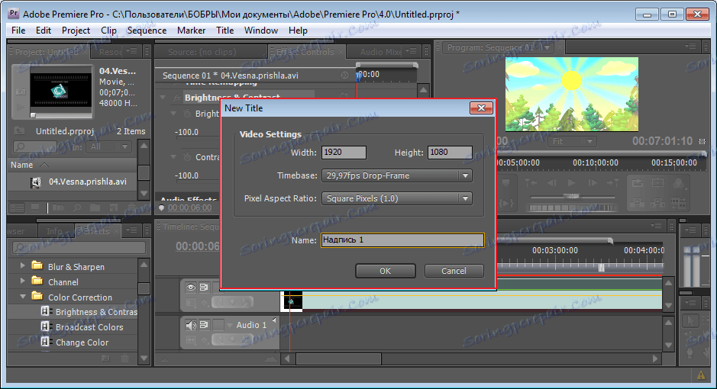
Task: Toggle the fx switch for Brightness & Contrast
Action: [x=177, y=98]
